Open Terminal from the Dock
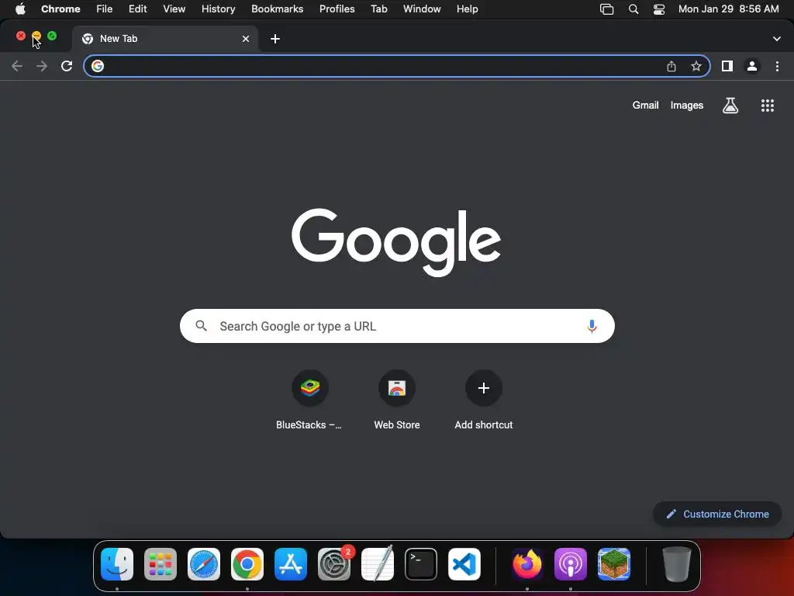 (421, 564)
